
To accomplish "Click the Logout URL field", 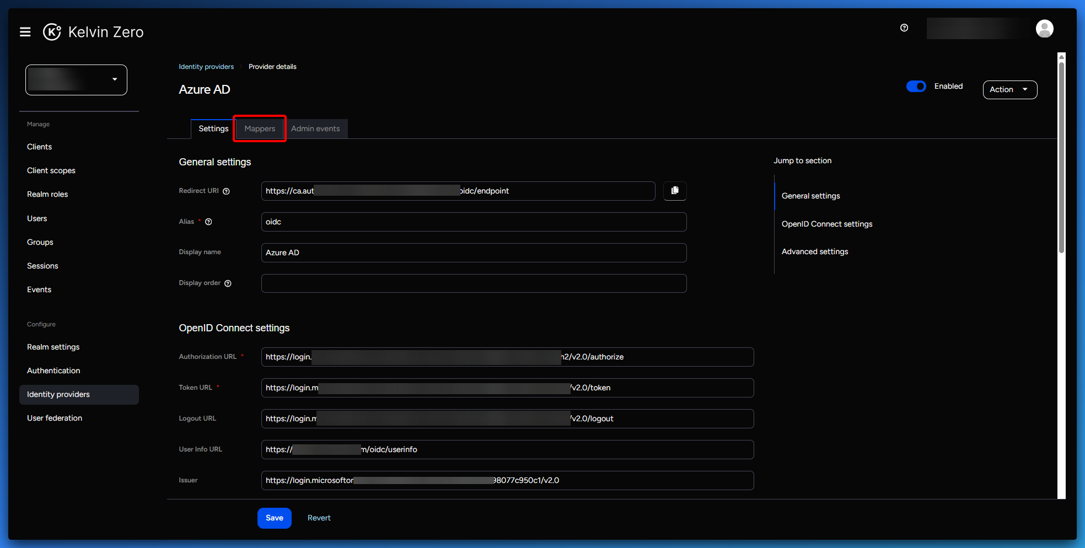I will pos(507,418).
